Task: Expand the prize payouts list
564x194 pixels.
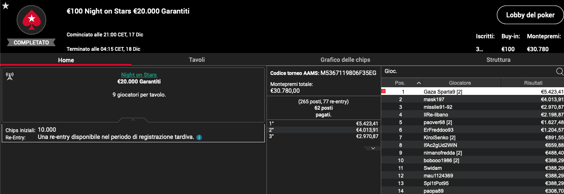Action: (373, 148)
